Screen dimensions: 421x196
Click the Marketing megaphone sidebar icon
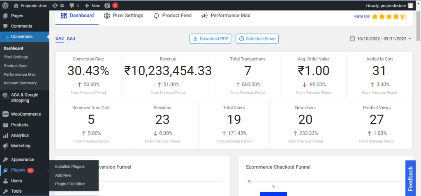[5, 146]
